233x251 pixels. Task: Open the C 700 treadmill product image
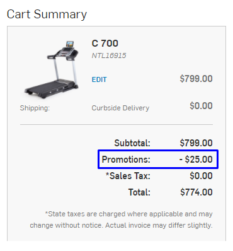click(52, 70)
